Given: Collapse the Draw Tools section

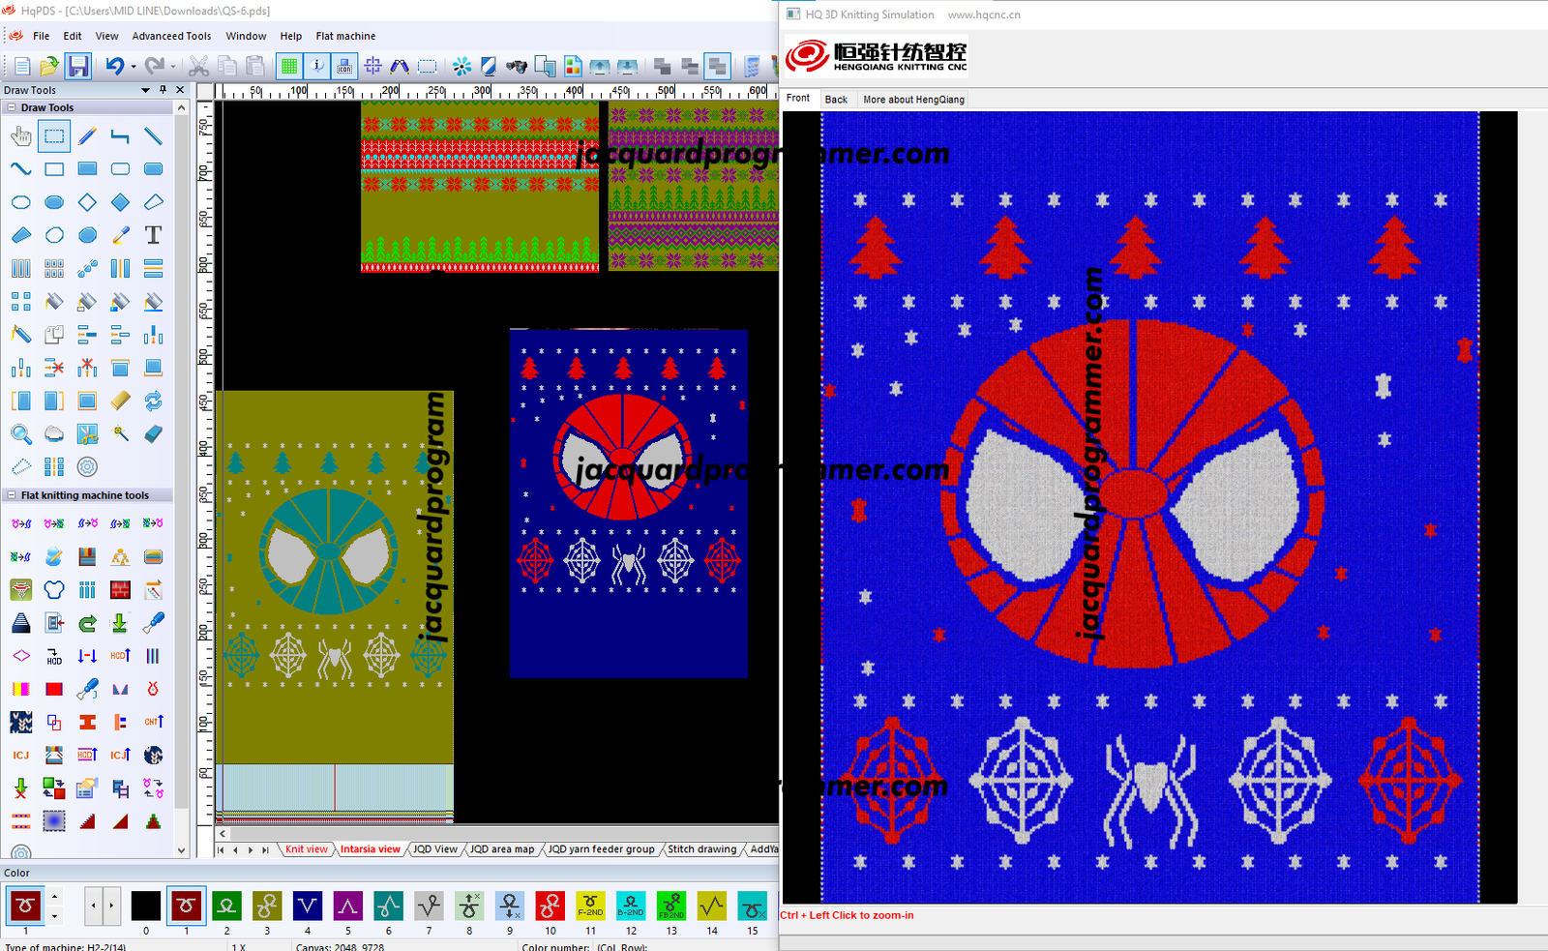Looking at the screenshot, I should [x=12, y=107].
